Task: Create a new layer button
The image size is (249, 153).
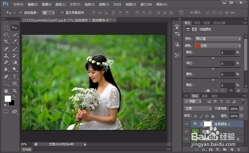Action: (232, 150)
